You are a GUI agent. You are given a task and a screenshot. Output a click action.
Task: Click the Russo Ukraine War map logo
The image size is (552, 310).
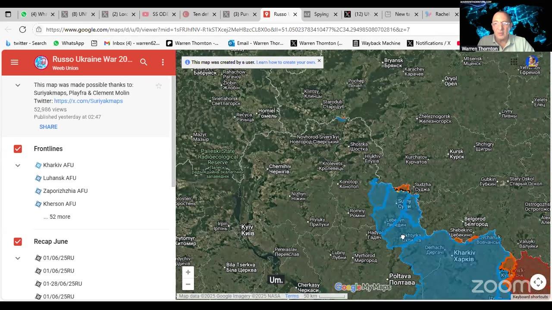click(41, 62)
